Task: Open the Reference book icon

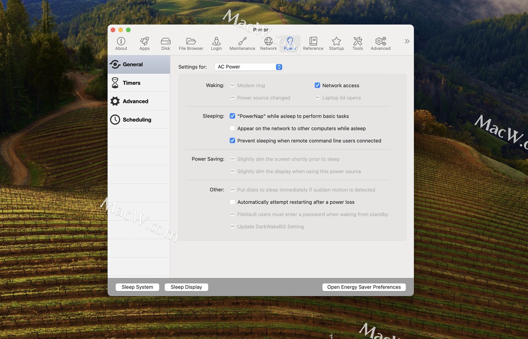Action: pyautogui.click(x=313, y=44)
